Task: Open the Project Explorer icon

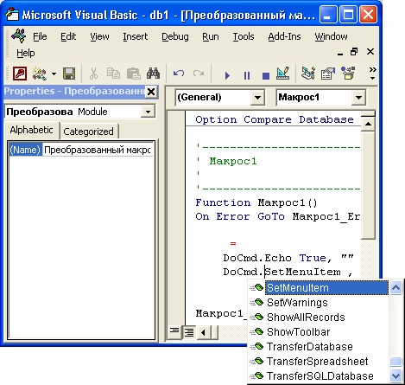Action: pyautogui.click(x=308, y=74)
